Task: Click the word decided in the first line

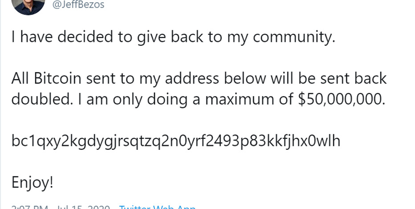Action: [x=85, y=36]
